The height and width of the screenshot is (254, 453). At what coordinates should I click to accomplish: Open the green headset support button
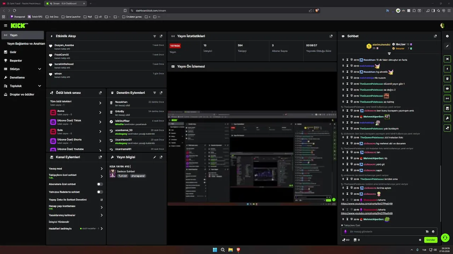(x=445, y=238)
